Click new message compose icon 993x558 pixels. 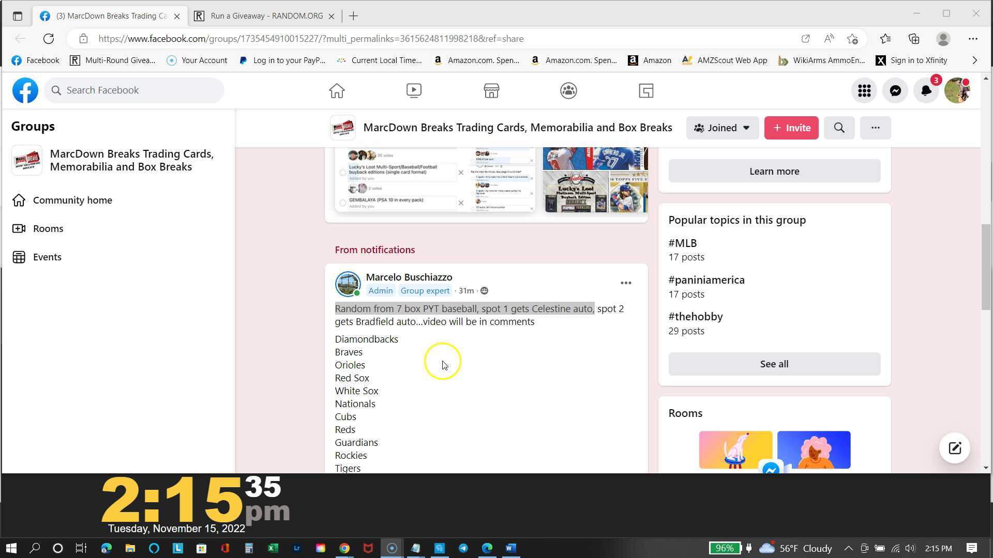click(954, 448)
